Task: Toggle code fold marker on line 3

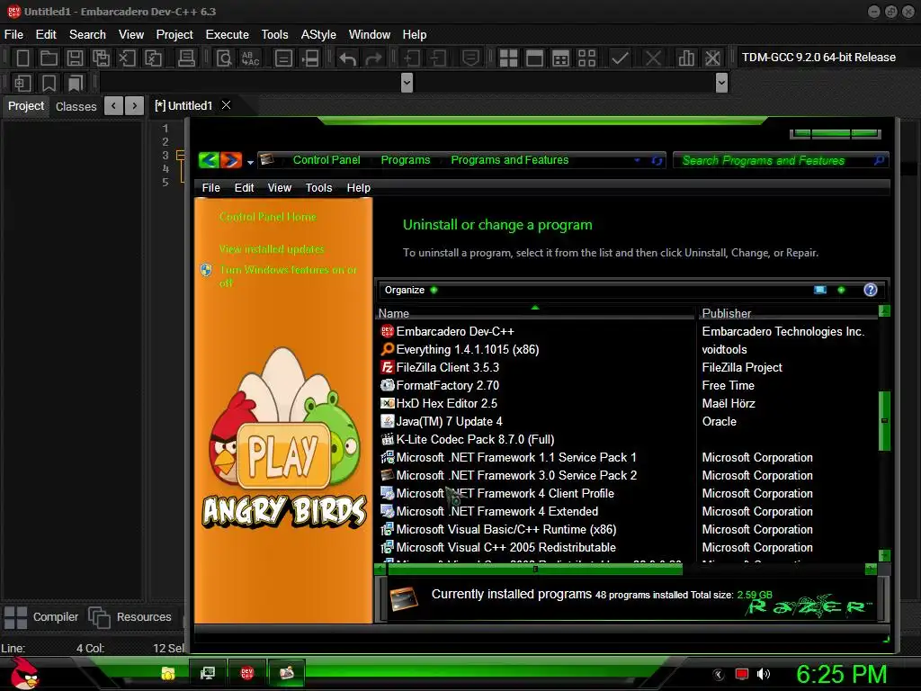Action: coord(180,155)
